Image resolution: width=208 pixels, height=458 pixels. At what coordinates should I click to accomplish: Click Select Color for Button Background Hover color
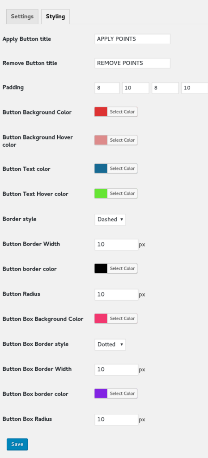[122, 140]
